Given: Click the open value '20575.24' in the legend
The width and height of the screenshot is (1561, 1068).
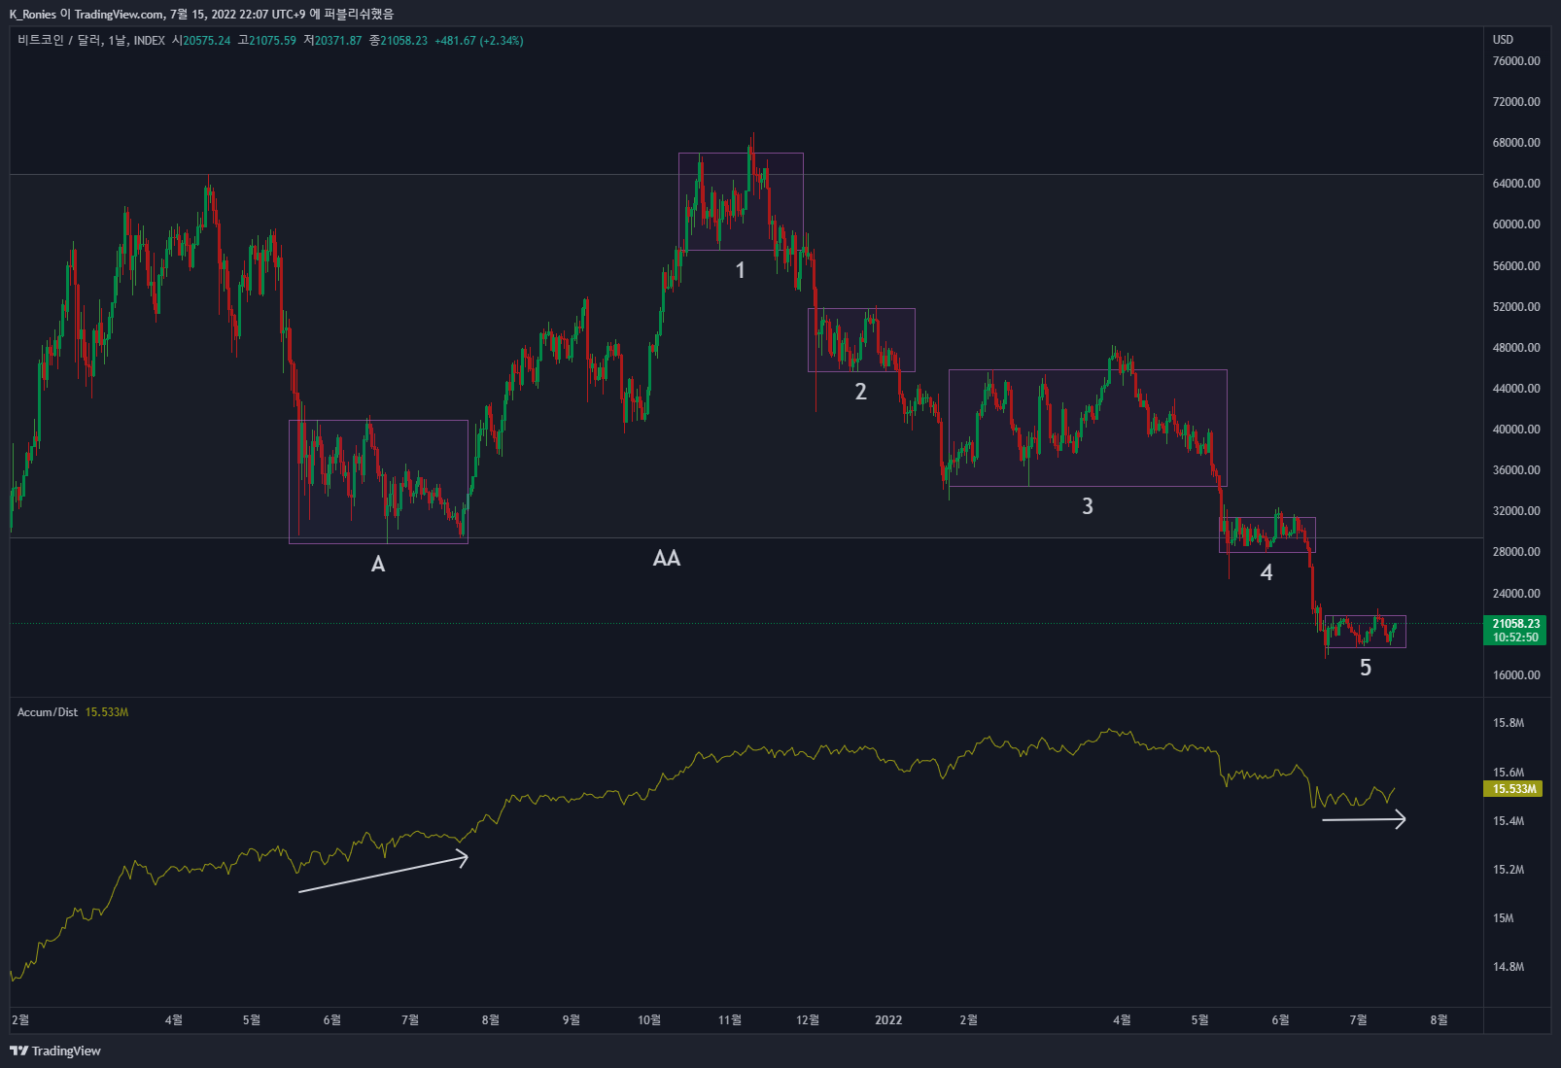Looking at the screenshot, I should (x=207, y=41).
